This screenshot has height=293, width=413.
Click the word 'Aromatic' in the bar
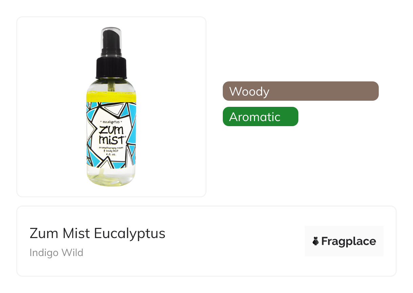tap(255, 117)
